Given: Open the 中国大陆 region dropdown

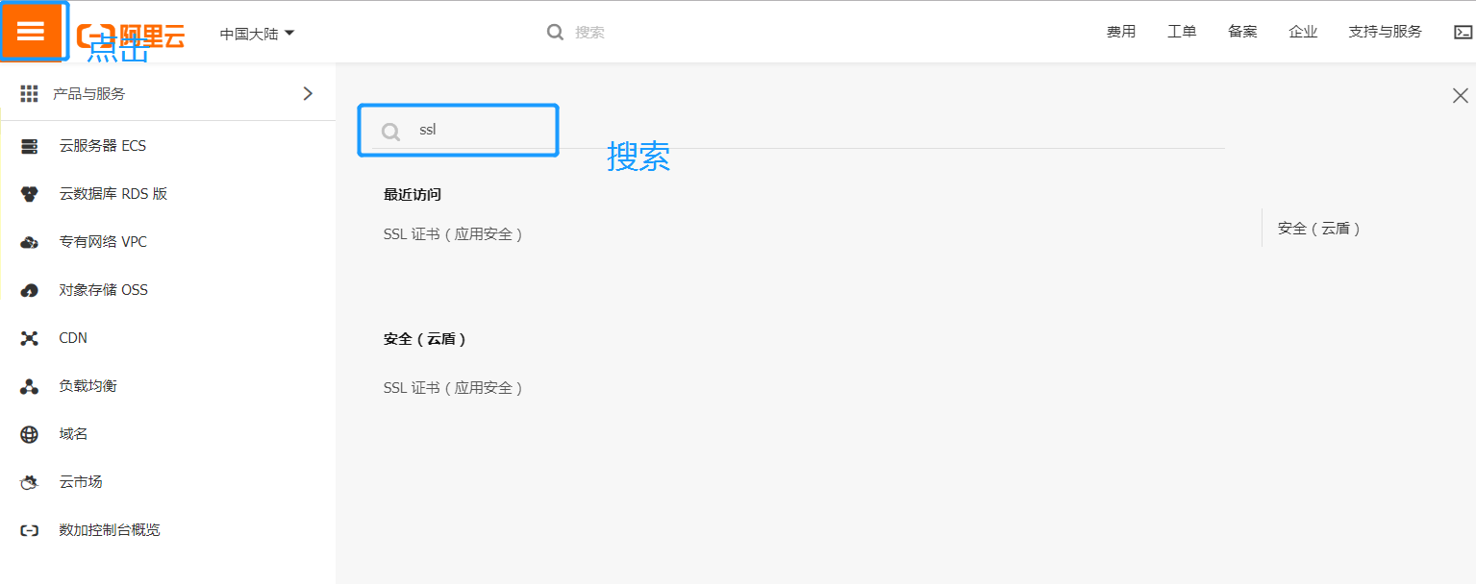Looking at the screenshot, I should (257, 34).
